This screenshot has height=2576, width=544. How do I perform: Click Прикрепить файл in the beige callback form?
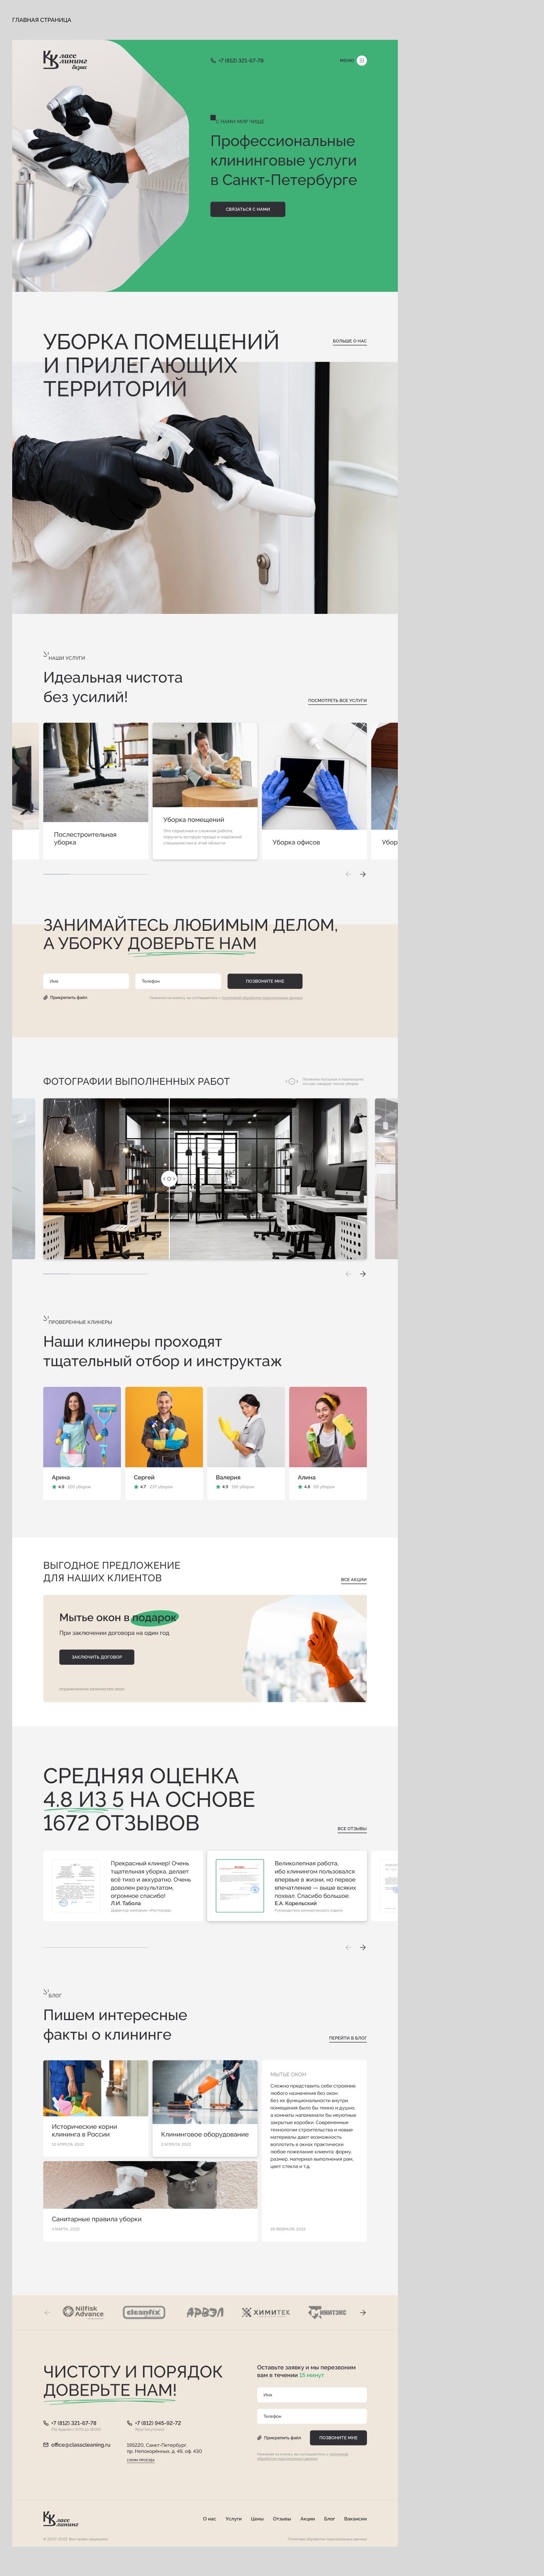[x=65, y=997]
